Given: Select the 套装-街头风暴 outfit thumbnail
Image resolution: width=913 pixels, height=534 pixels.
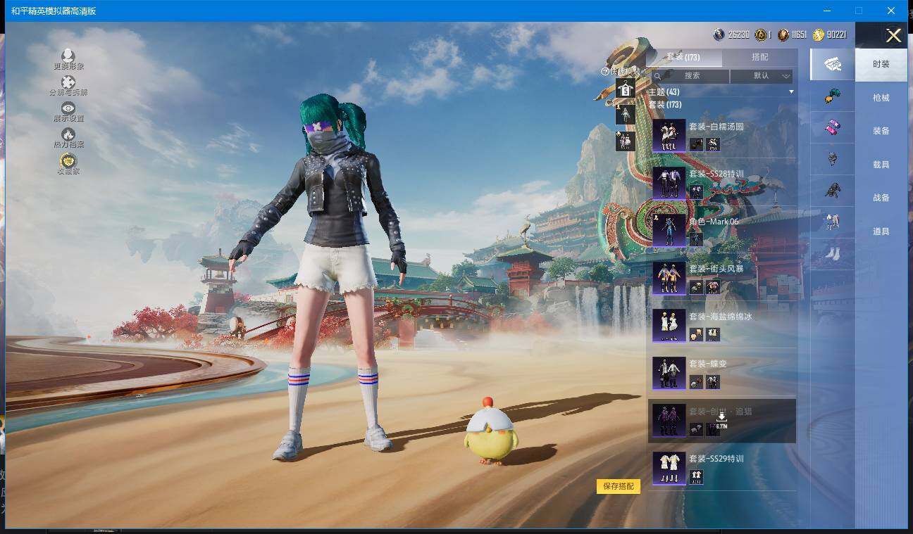Looking at the screenshot, I should click(x=669, y=278).
